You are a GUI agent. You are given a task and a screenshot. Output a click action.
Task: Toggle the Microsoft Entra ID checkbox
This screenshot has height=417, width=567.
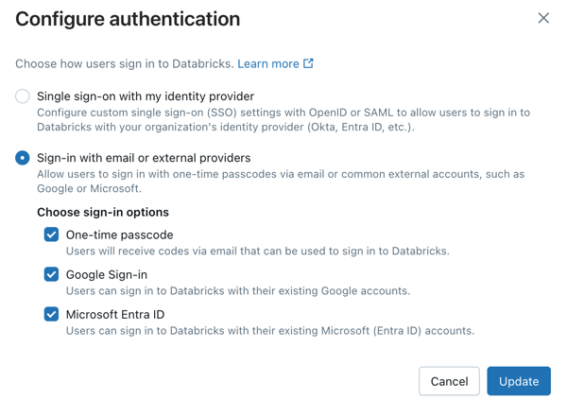(x=51, y=314)
